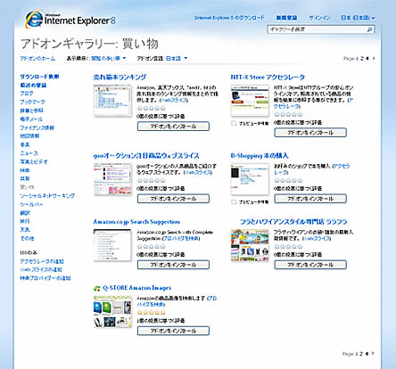
Task: Install the 売れ筋本ランキング add-on
Action: coord(173,127)
